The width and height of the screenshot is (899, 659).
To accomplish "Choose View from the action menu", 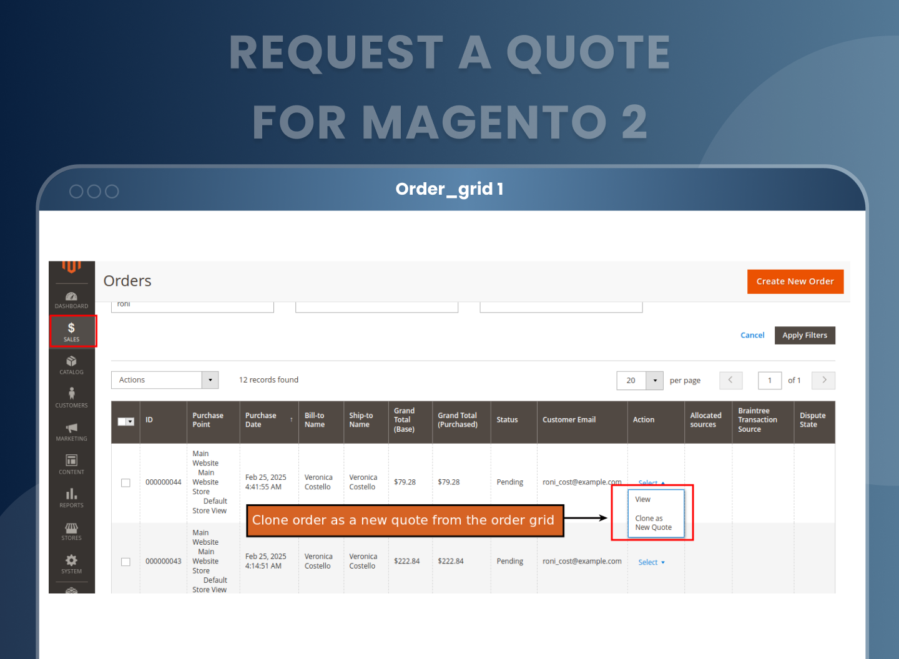I will 643,499.
